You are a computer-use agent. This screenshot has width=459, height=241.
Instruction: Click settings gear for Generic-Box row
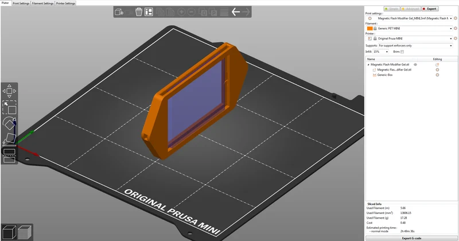(x=437, y=75)
